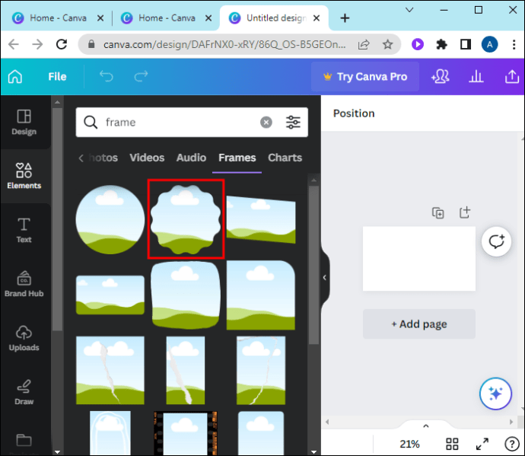Undo the last action
This screenshot has height=456, width=525.
[107, 76]
